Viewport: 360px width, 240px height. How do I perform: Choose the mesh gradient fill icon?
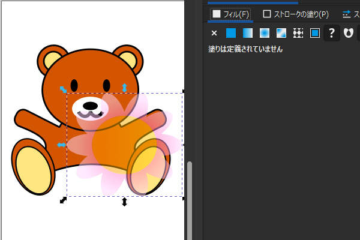tap(281, 33)
